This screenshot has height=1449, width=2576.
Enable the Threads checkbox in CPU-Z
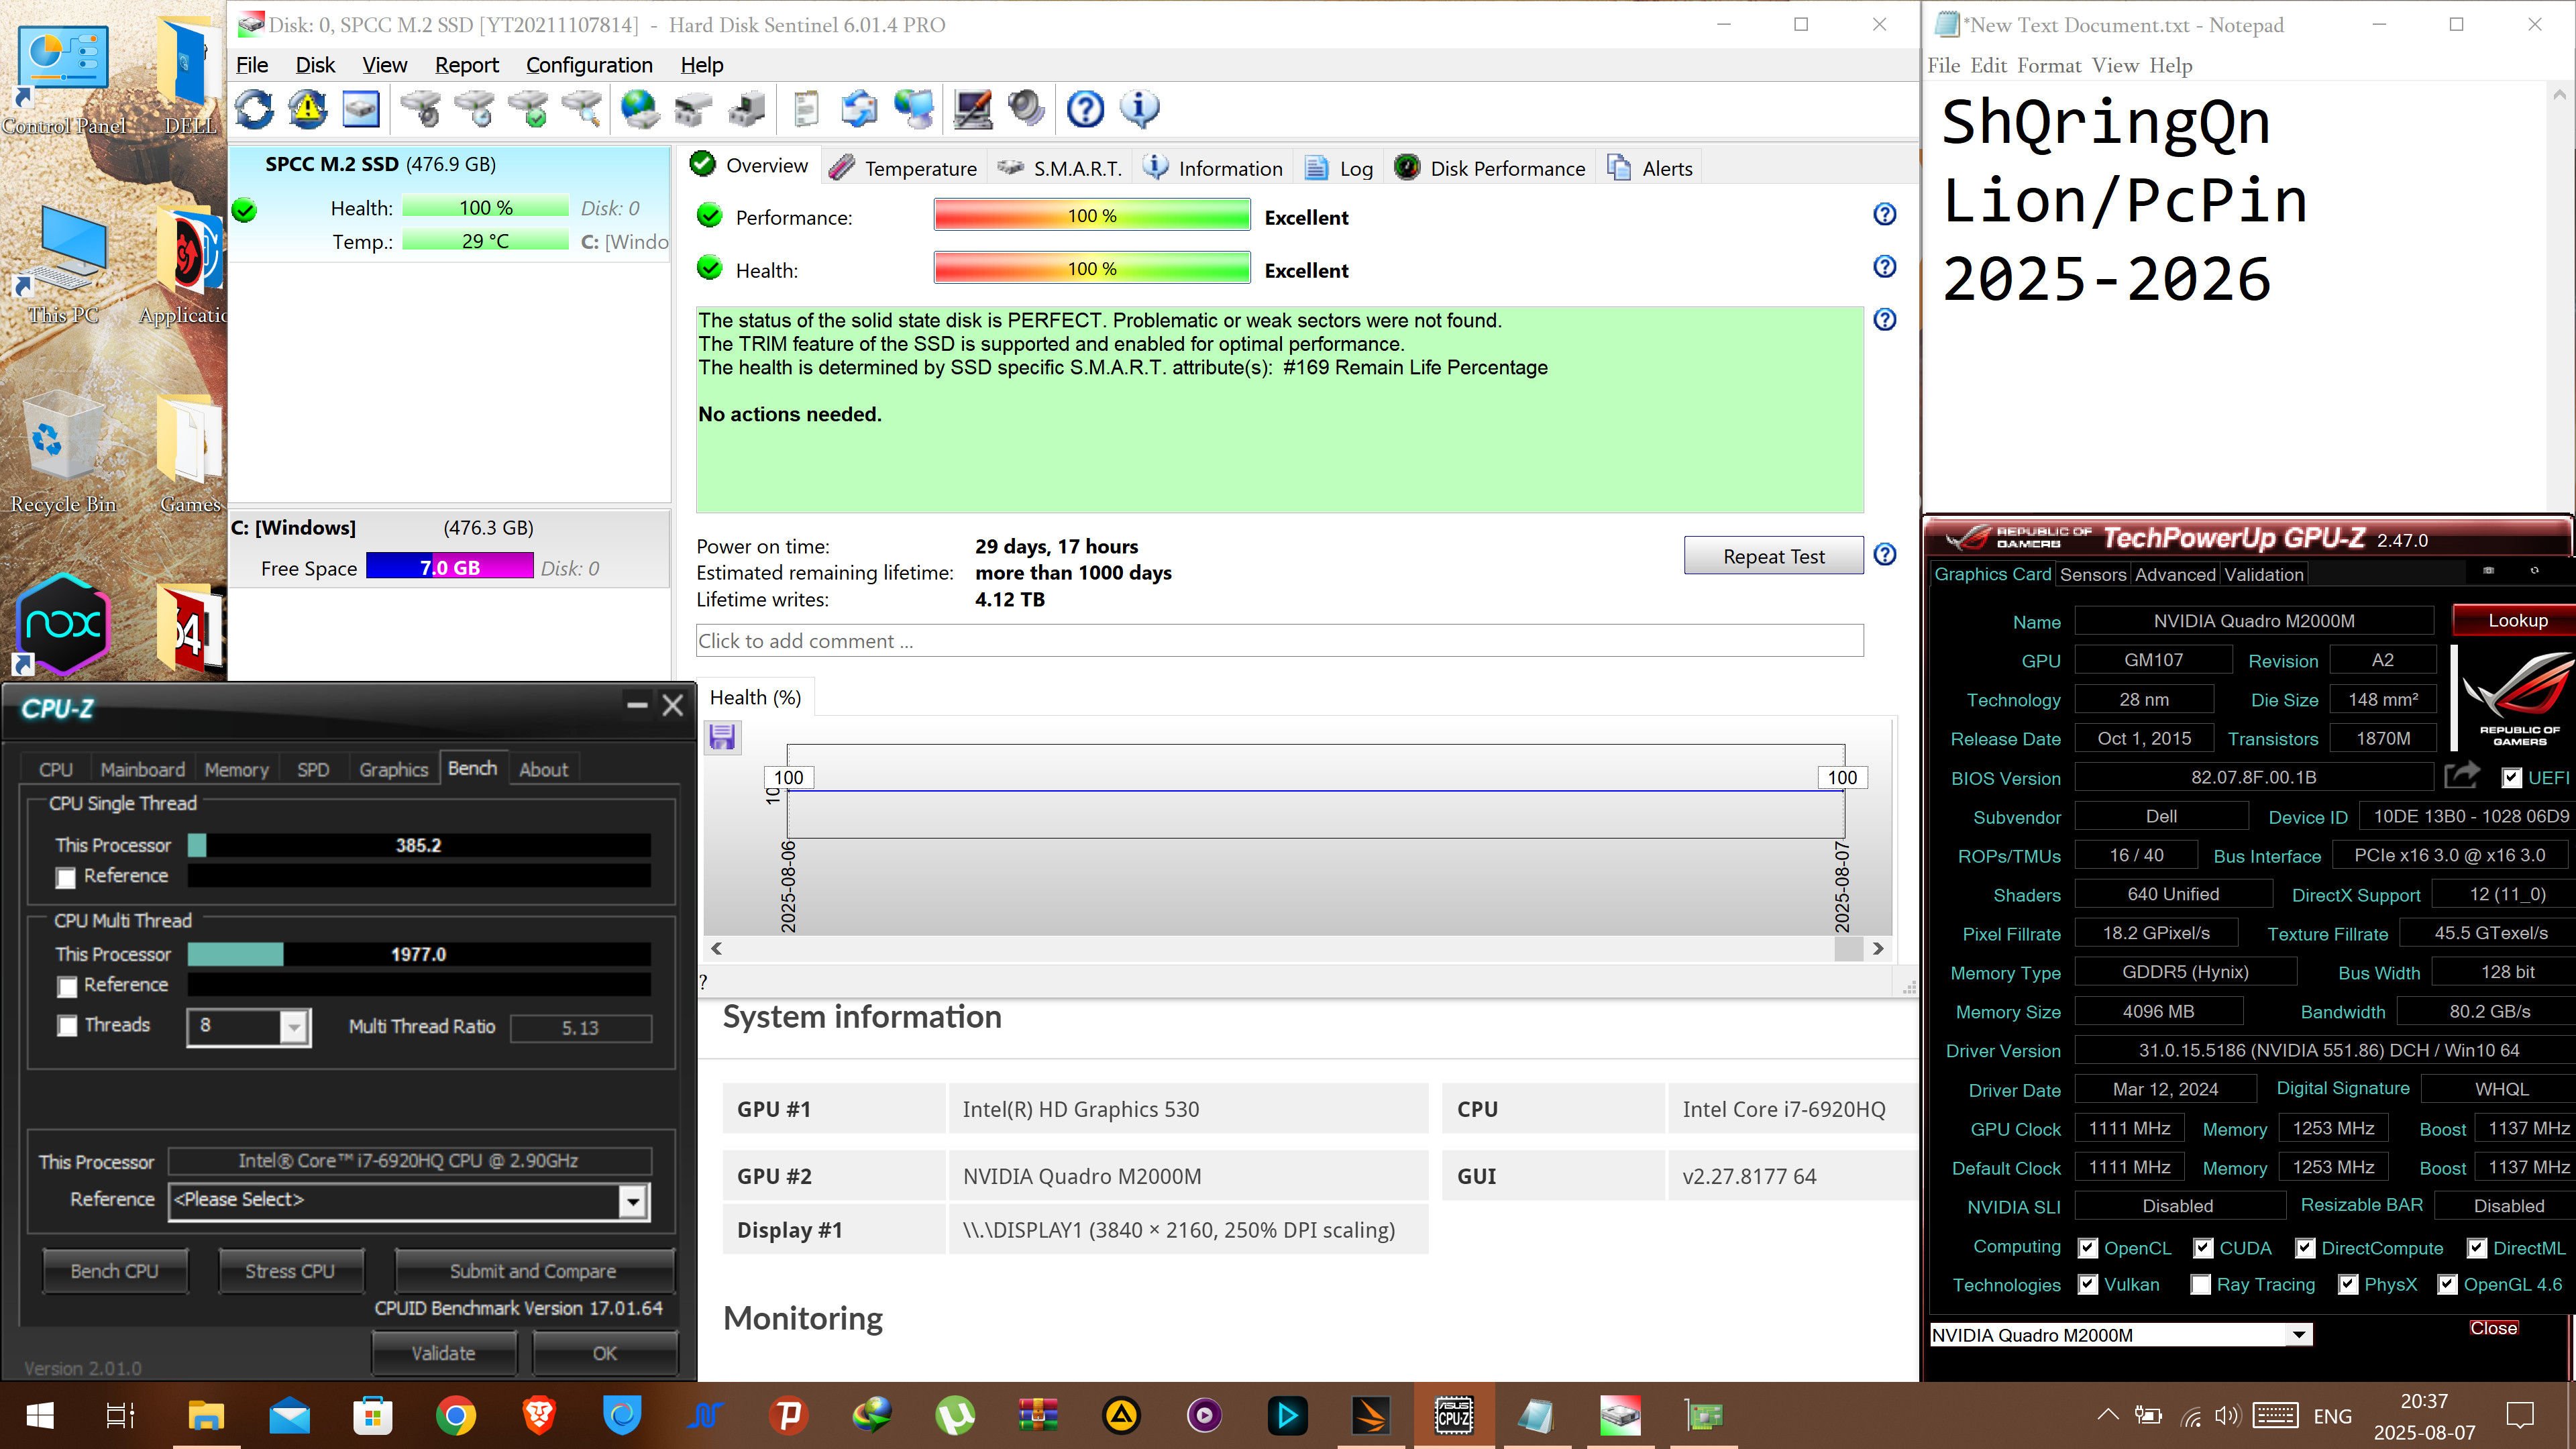(66, 1026)
